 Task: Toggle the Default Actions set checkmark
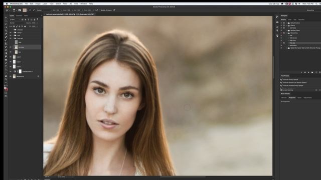click(281, 23)
